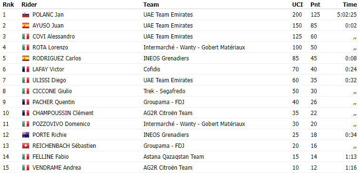Click the French flag beside PACHER Quentin

pyautogui.click(x=26, y=102)
